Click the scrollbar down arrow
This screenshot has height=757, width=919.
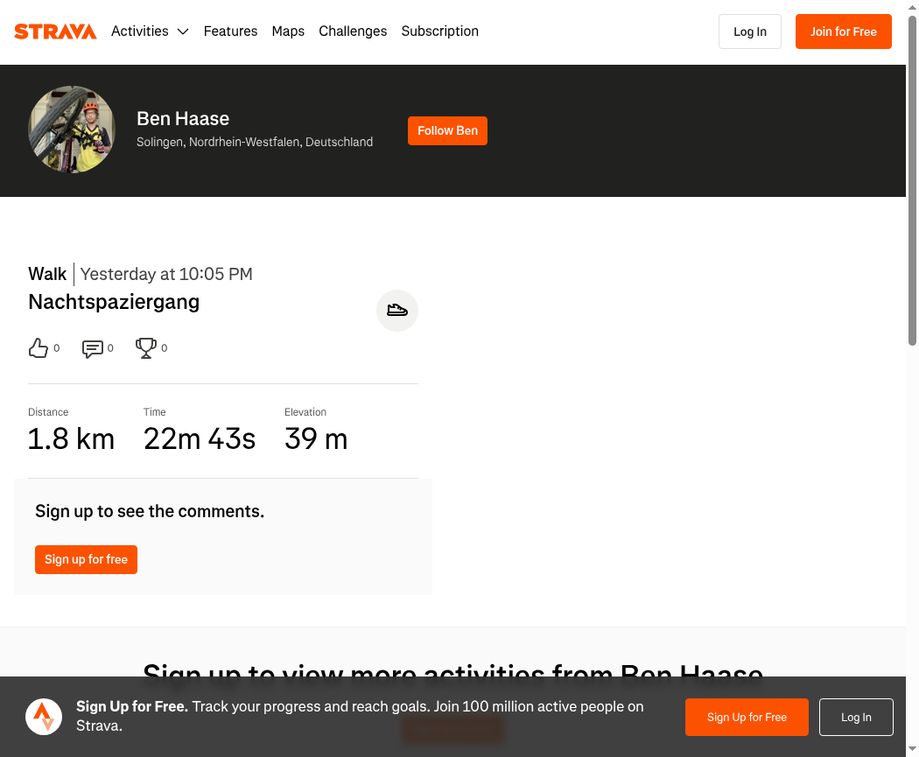point(913,749)
